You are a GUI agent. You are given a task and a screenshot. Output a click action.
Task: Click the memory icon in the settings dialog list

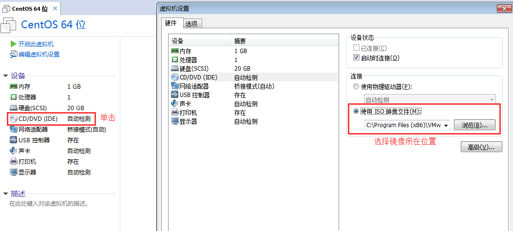(175, 51)
